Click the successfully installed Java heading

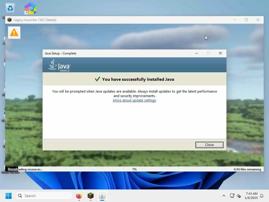(x=138, y=79)
